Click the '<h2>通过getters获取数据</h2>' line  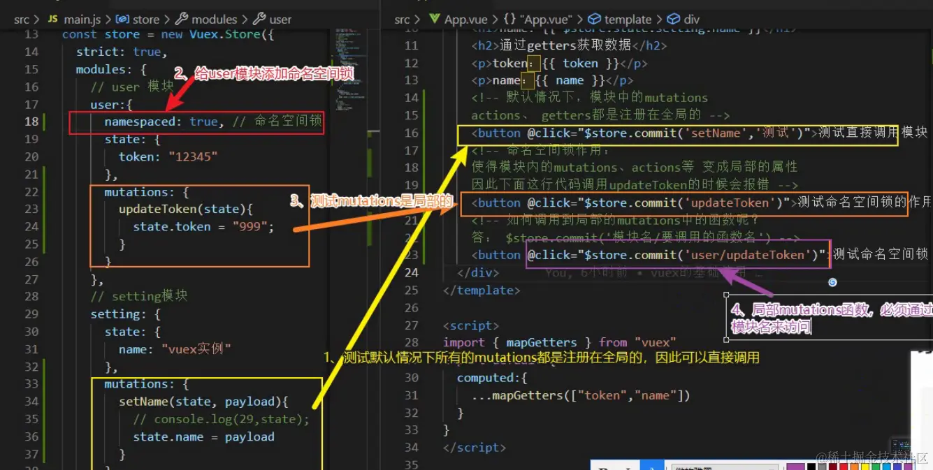pos(569,45)
